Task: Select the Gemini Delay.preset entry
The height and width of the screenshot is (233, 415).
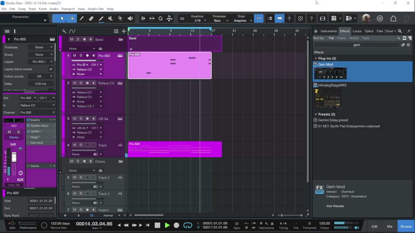Action: tap(333, 120)
